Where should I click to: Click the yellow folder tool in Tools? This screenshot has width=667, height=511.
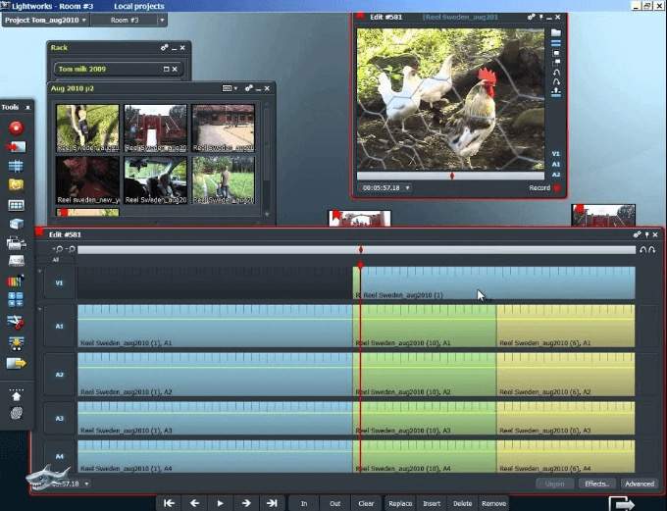16,184
